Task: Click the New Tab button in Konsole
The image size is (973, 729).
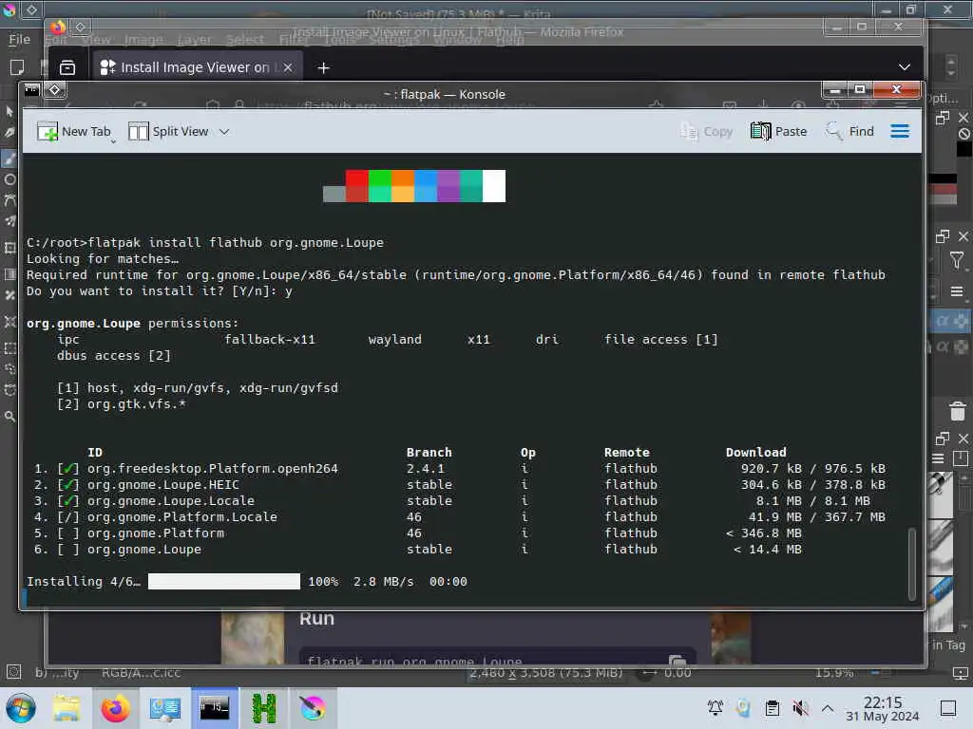Action: [x=73, y=131]
